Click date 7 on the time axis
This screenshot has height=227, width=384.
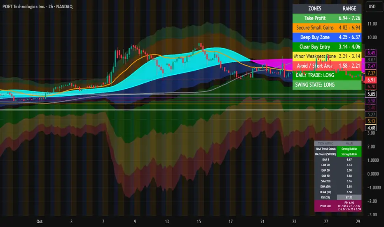pos(103,222)
